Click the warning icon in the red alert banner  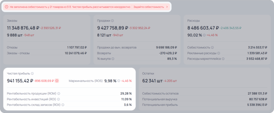[x=6, y=7]
